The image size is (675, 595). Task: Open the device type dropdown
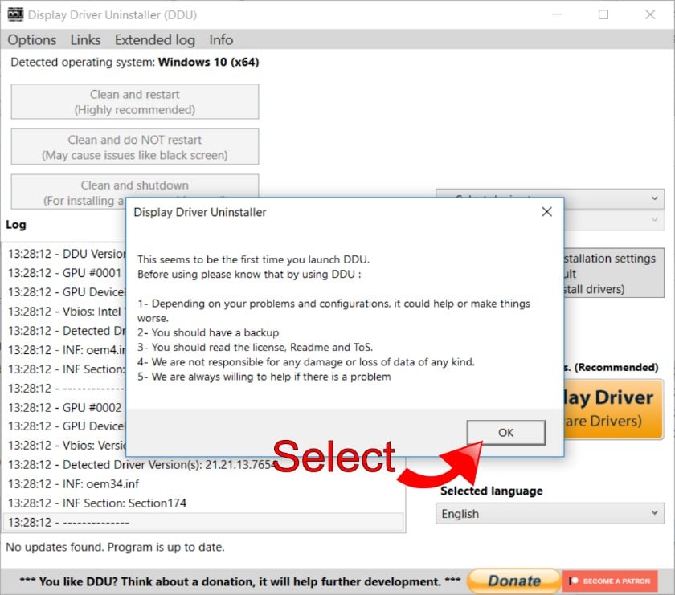coord(615,197)
